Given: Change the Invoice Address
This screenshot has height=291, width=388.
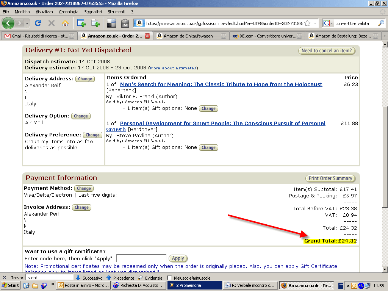Looking at the screenshot, I should click(82, 207).
